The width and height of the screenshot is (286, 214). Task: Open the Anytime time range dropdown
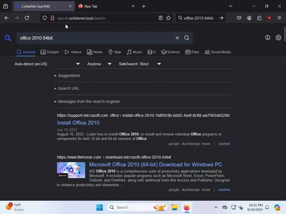click(x=99, y=64)
